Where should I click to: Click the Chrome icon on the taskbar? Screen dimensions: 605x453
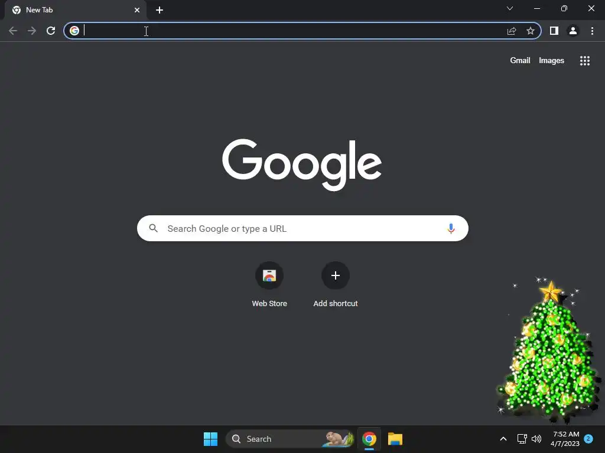point(369,439)
